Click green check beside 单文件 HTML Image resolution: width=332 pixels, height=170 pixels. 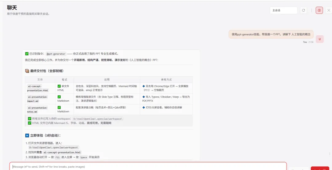(x=59, y=86)
